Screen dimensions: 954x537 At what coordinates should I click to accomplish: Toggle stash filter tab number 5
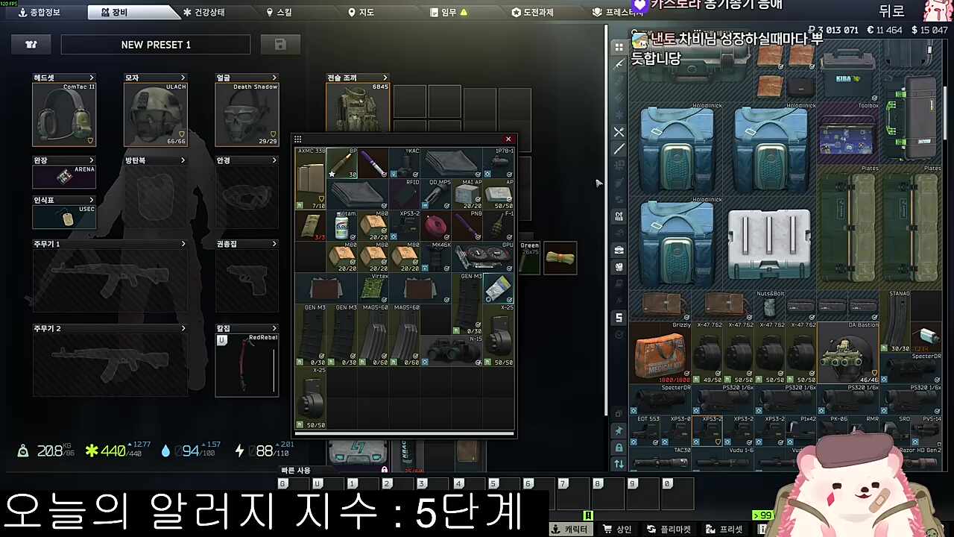(x=619, y=318)
